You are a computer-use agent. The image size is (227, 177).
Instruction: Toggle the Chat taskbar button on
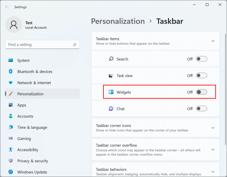point(201,109)
